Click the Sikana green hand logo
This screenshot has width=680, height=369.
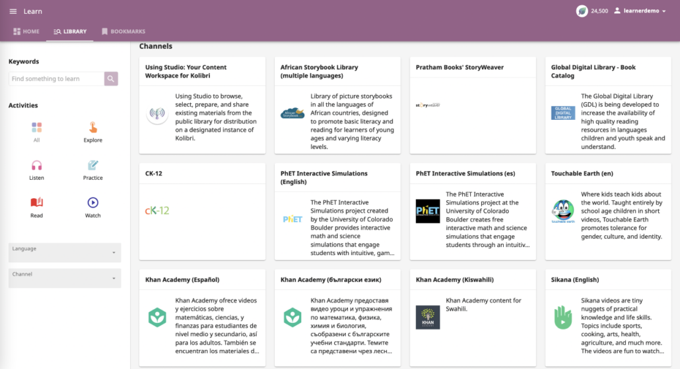563,317
